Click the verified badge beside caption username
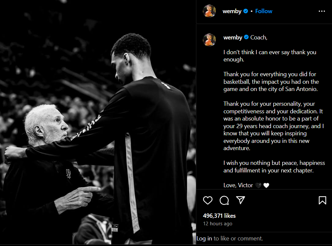 (x=246, y=37)
